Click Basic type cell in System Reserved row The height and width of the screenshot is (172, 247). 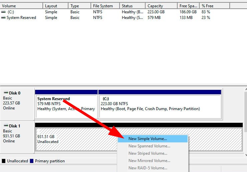pyautogui.click(x=75, y=18)
